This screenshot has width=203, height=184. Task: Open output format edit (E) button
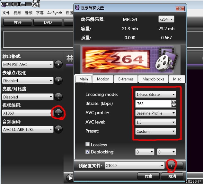(58, 64)
